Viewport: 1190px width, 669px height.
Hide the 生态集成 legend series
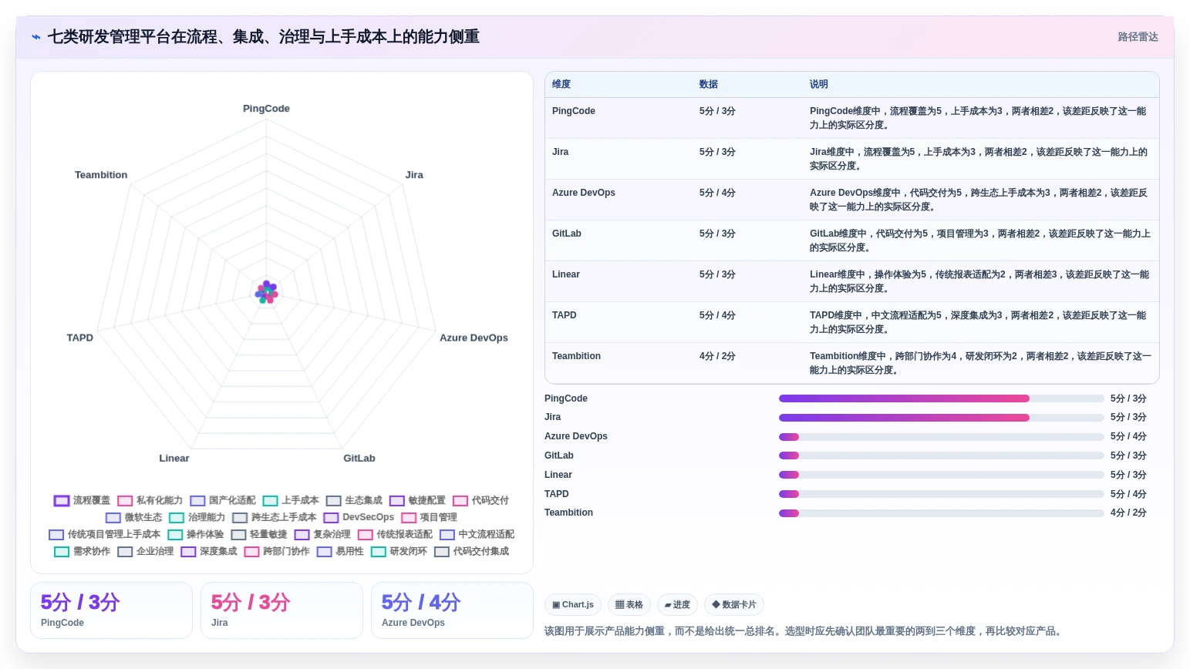click(x=354, y=500)
